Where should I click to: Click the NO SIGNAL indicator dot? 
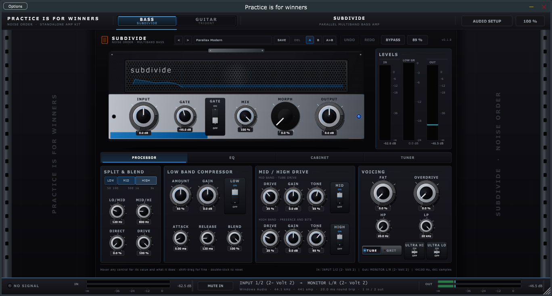(x=10, y=286)
